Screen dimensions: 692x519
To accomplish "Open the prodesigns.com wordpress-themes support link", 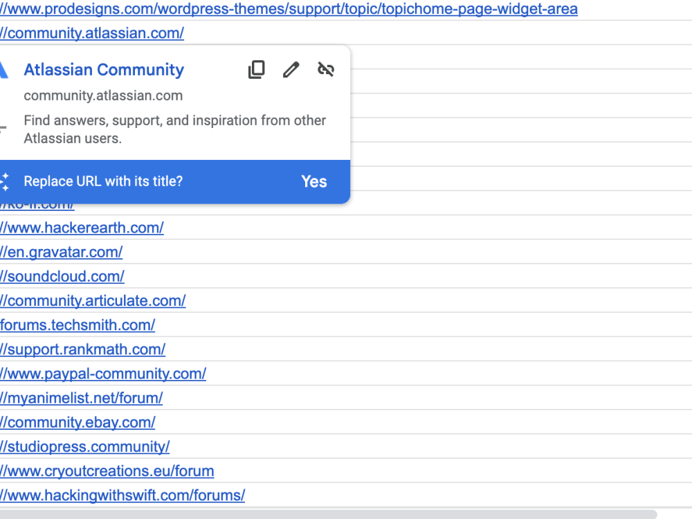I will click(289, 9).
